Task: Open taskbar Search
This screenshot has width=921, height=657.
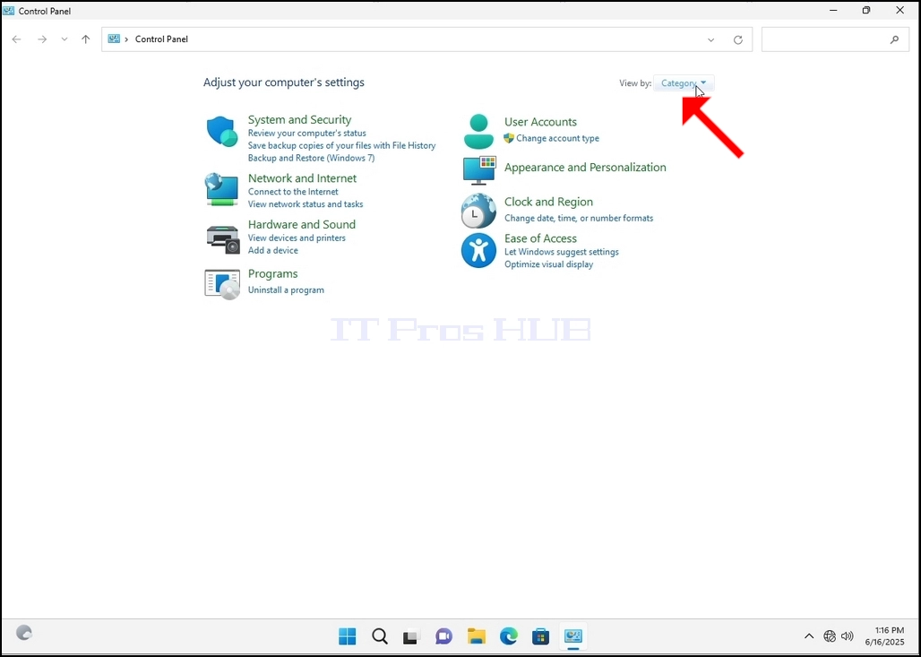Action: click(380, 635)
